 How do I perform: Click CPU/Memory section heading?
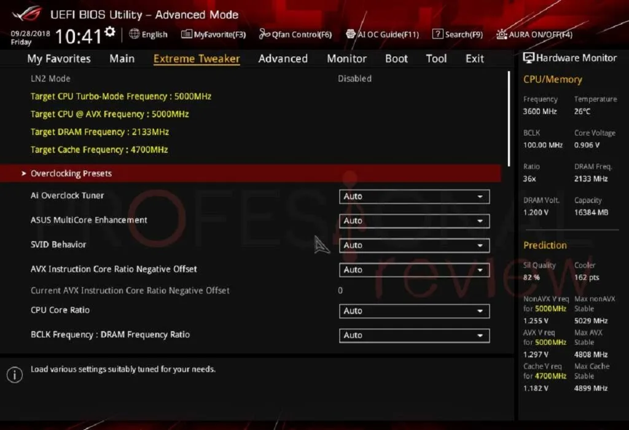click(x=552, y=79)
